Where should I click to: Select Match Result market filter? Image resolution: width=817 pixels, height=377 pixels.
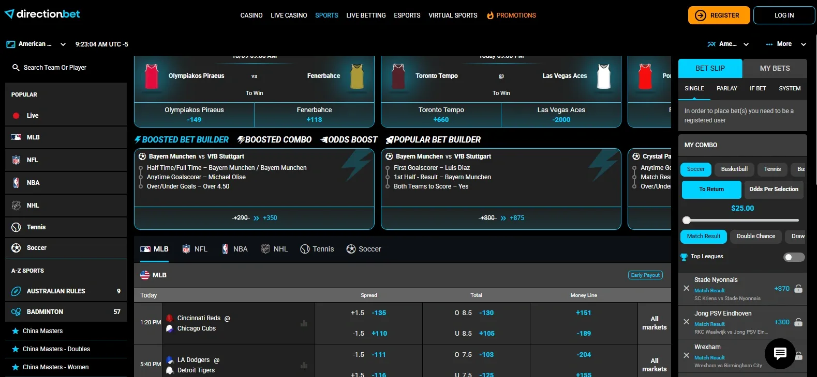[704, 237]
